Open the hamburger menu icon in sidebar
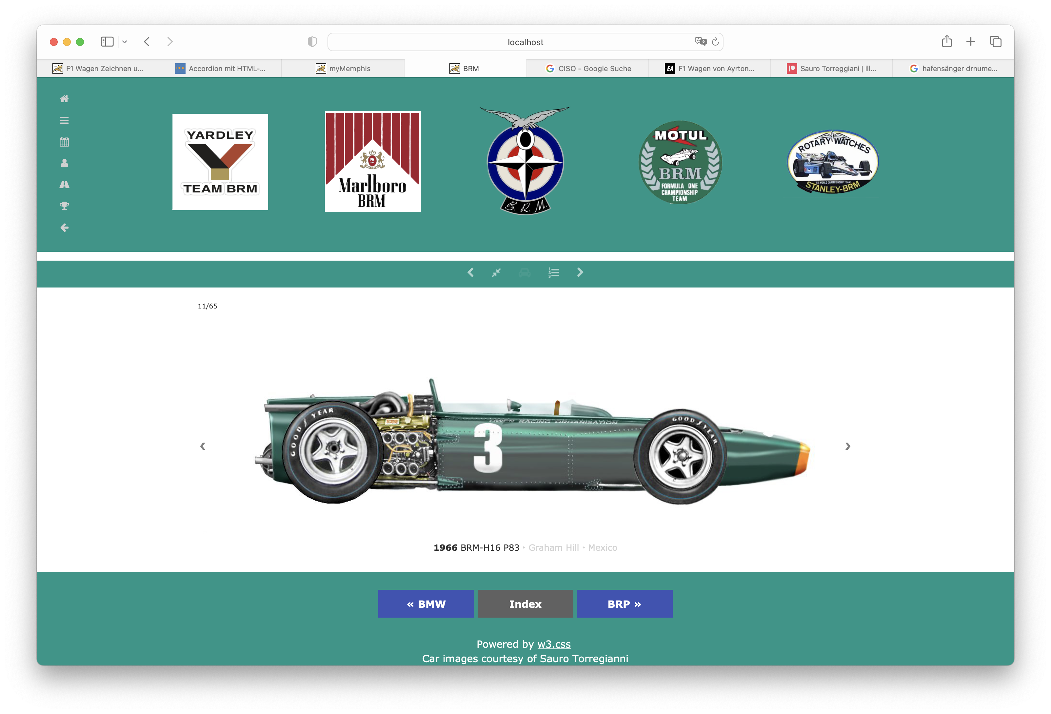The image size is (1051, 714). [x=64, y=120]
